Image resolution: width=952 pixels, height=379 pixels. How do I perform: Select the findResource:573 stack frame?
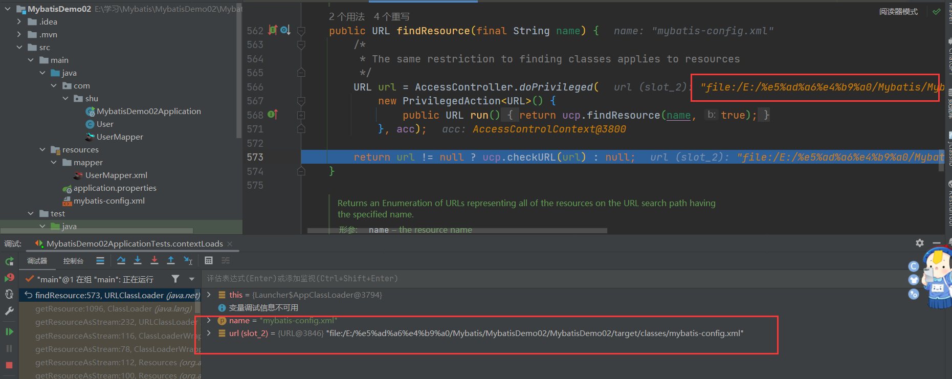110,295
